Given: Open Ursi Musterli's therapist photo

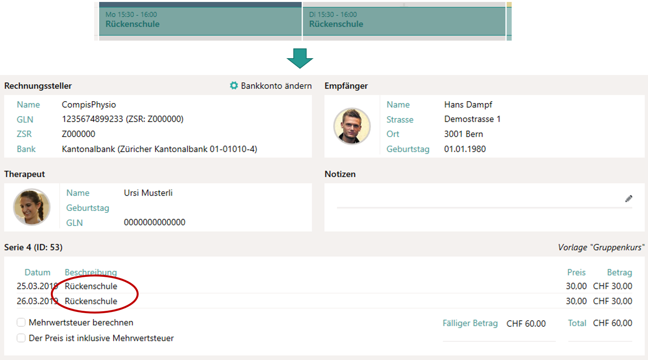Looking at the screenshot, I should tap(32, 207).
